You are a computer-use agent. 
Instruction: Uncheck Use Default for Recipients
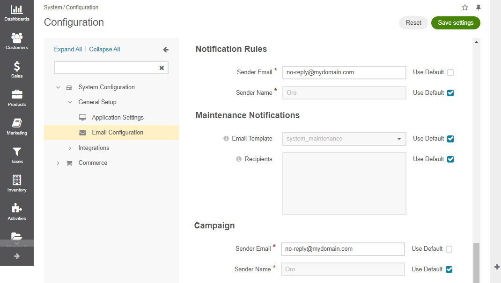[x=450, y=159]
